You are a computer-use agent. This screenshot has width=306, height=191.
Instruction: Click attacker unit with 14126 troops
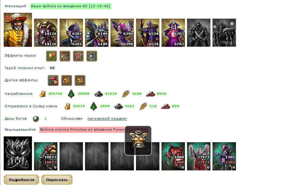[x=46, y=33]
